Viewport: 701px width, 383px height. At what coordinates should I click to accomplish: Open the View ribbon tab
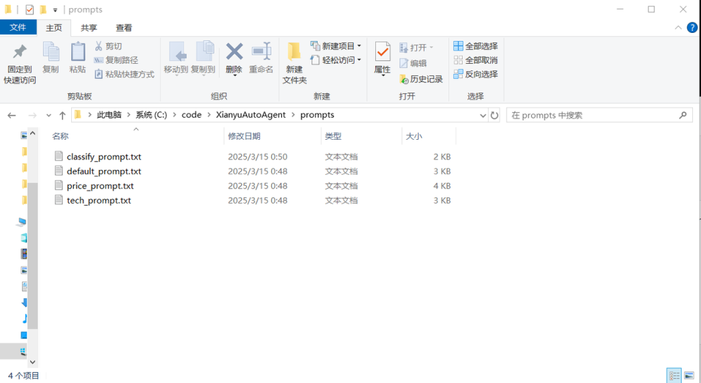[x=124, y=28]
